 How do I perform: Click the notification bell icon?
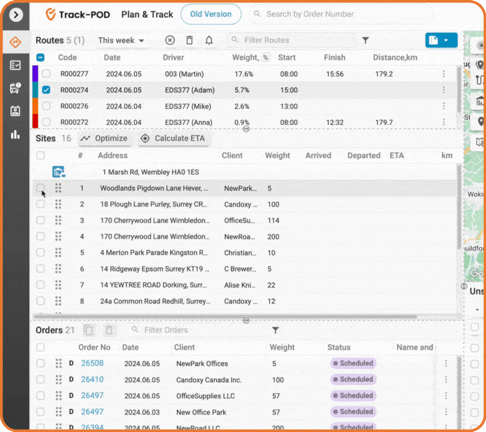pos(209,40)
